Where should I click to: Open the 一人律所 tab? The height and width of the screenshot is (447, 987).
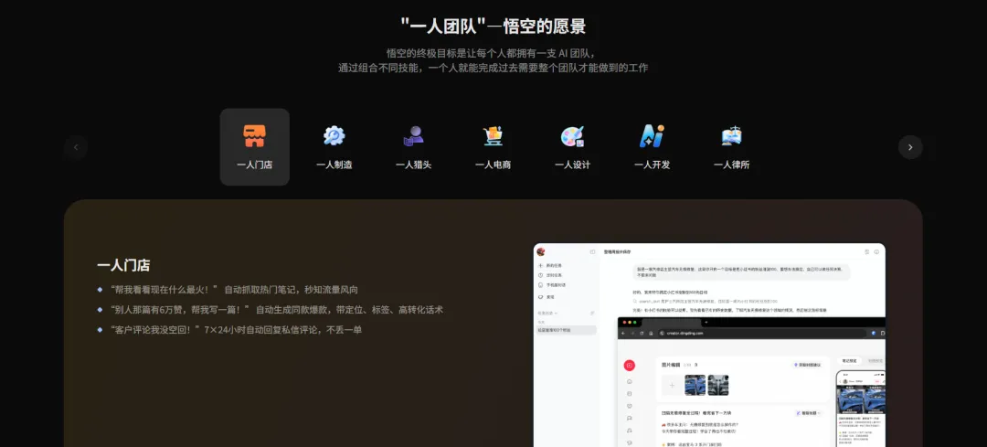tap(731, 147)
